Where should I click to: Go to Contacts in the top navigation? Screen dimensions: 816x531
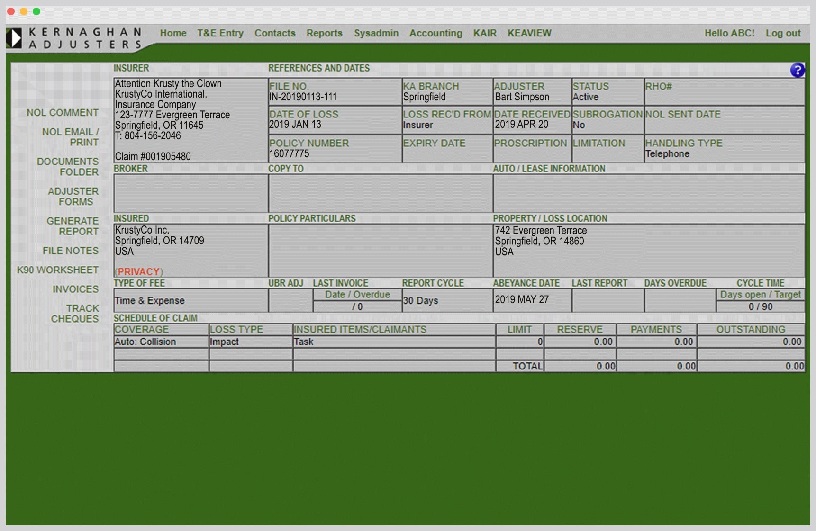point(275,33)
